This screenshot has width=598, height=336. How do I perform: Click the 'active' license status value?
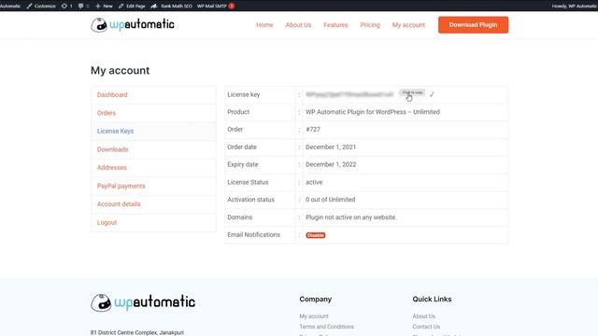pos(314,182)
